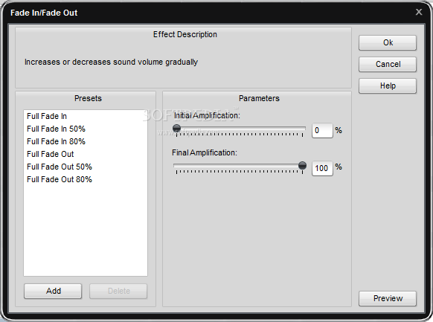Select the Full Fade In preset
The height and width of the screenshot is (322, 433).
47,116
